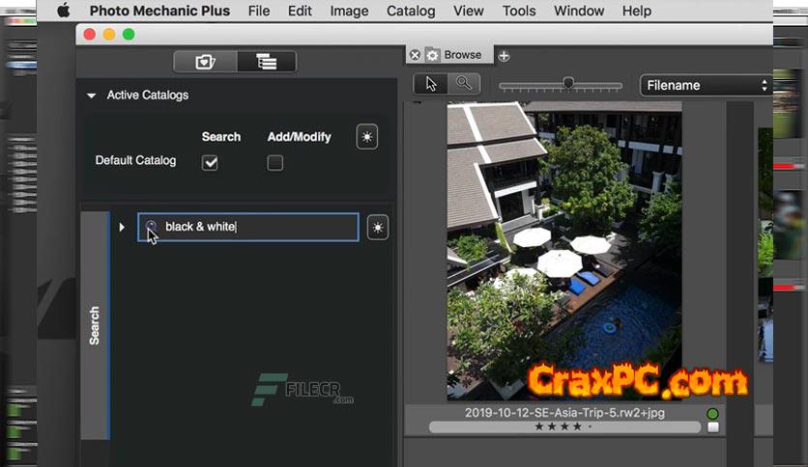Toggle the selection checkbox under the thumbnail
This screenshot has width=808, height=467.
click(x=713, y=427)
